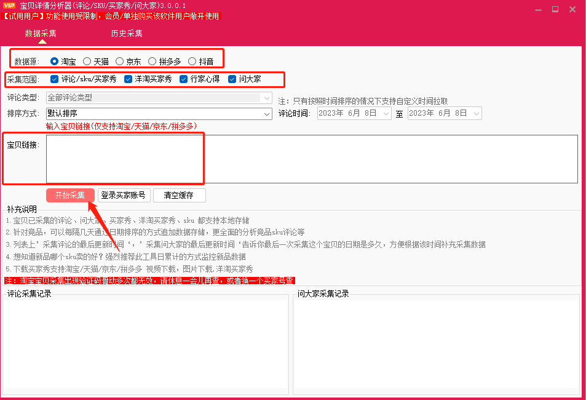Toggle the 行家心得 checkbox

183,79
